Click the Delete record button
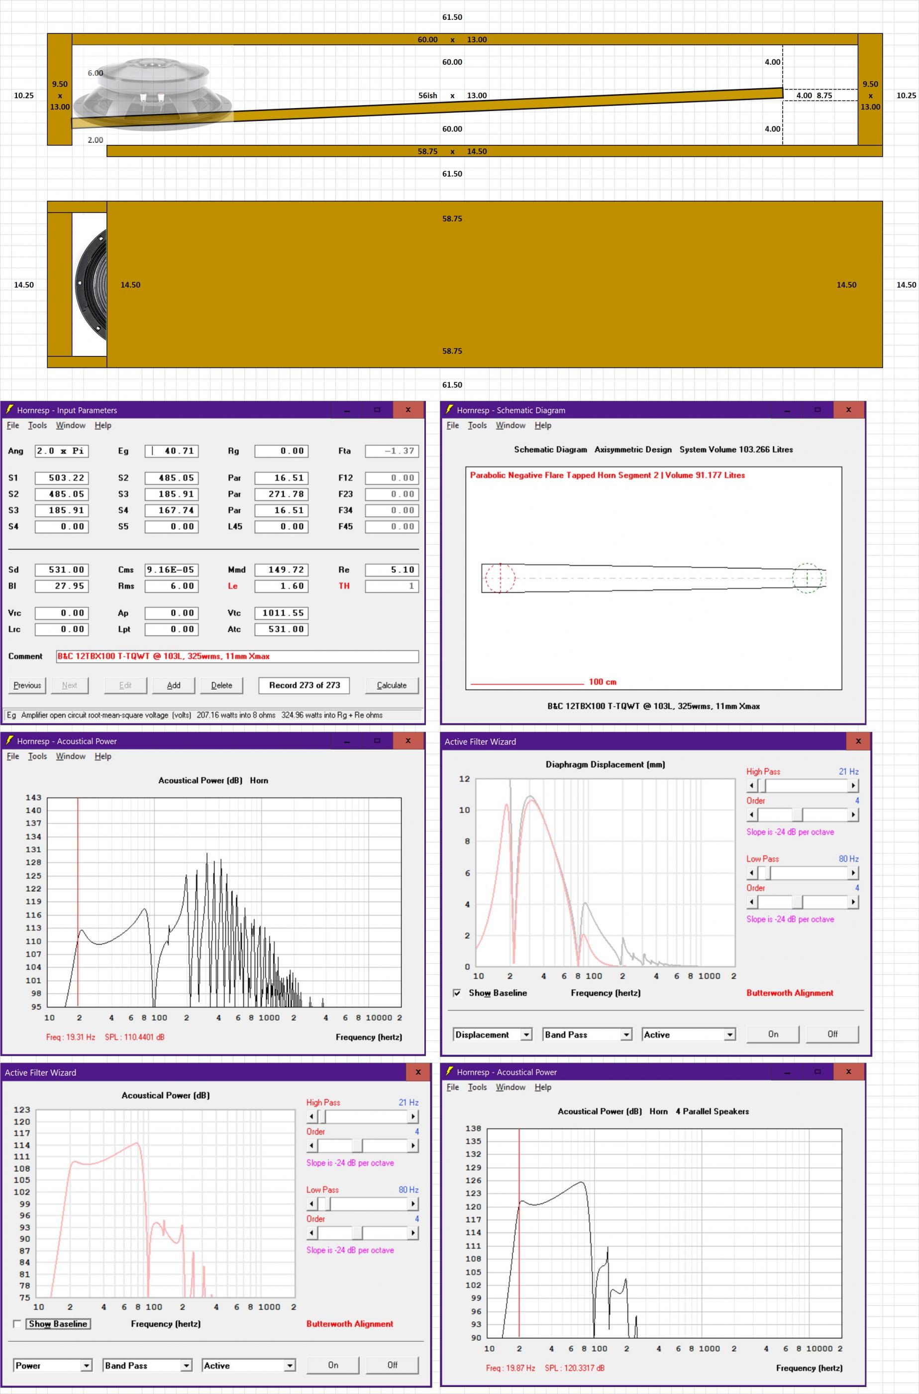This screenshot has width=919, height=1394. click(x=221, y=685)
